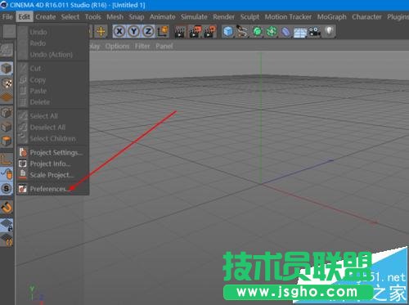Open Preferences... from Edit menu
Screen dimensions: 409x305
click(53, 189)
